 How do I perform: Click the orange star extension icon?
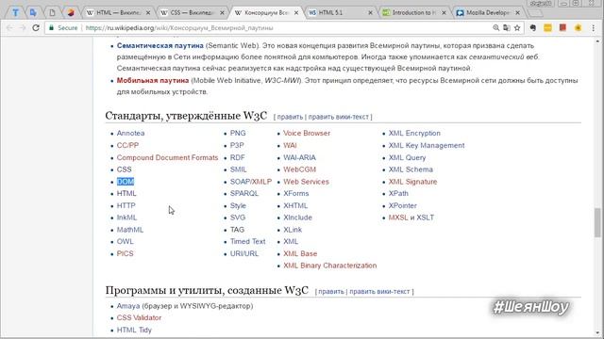click(x=578, y=27)
